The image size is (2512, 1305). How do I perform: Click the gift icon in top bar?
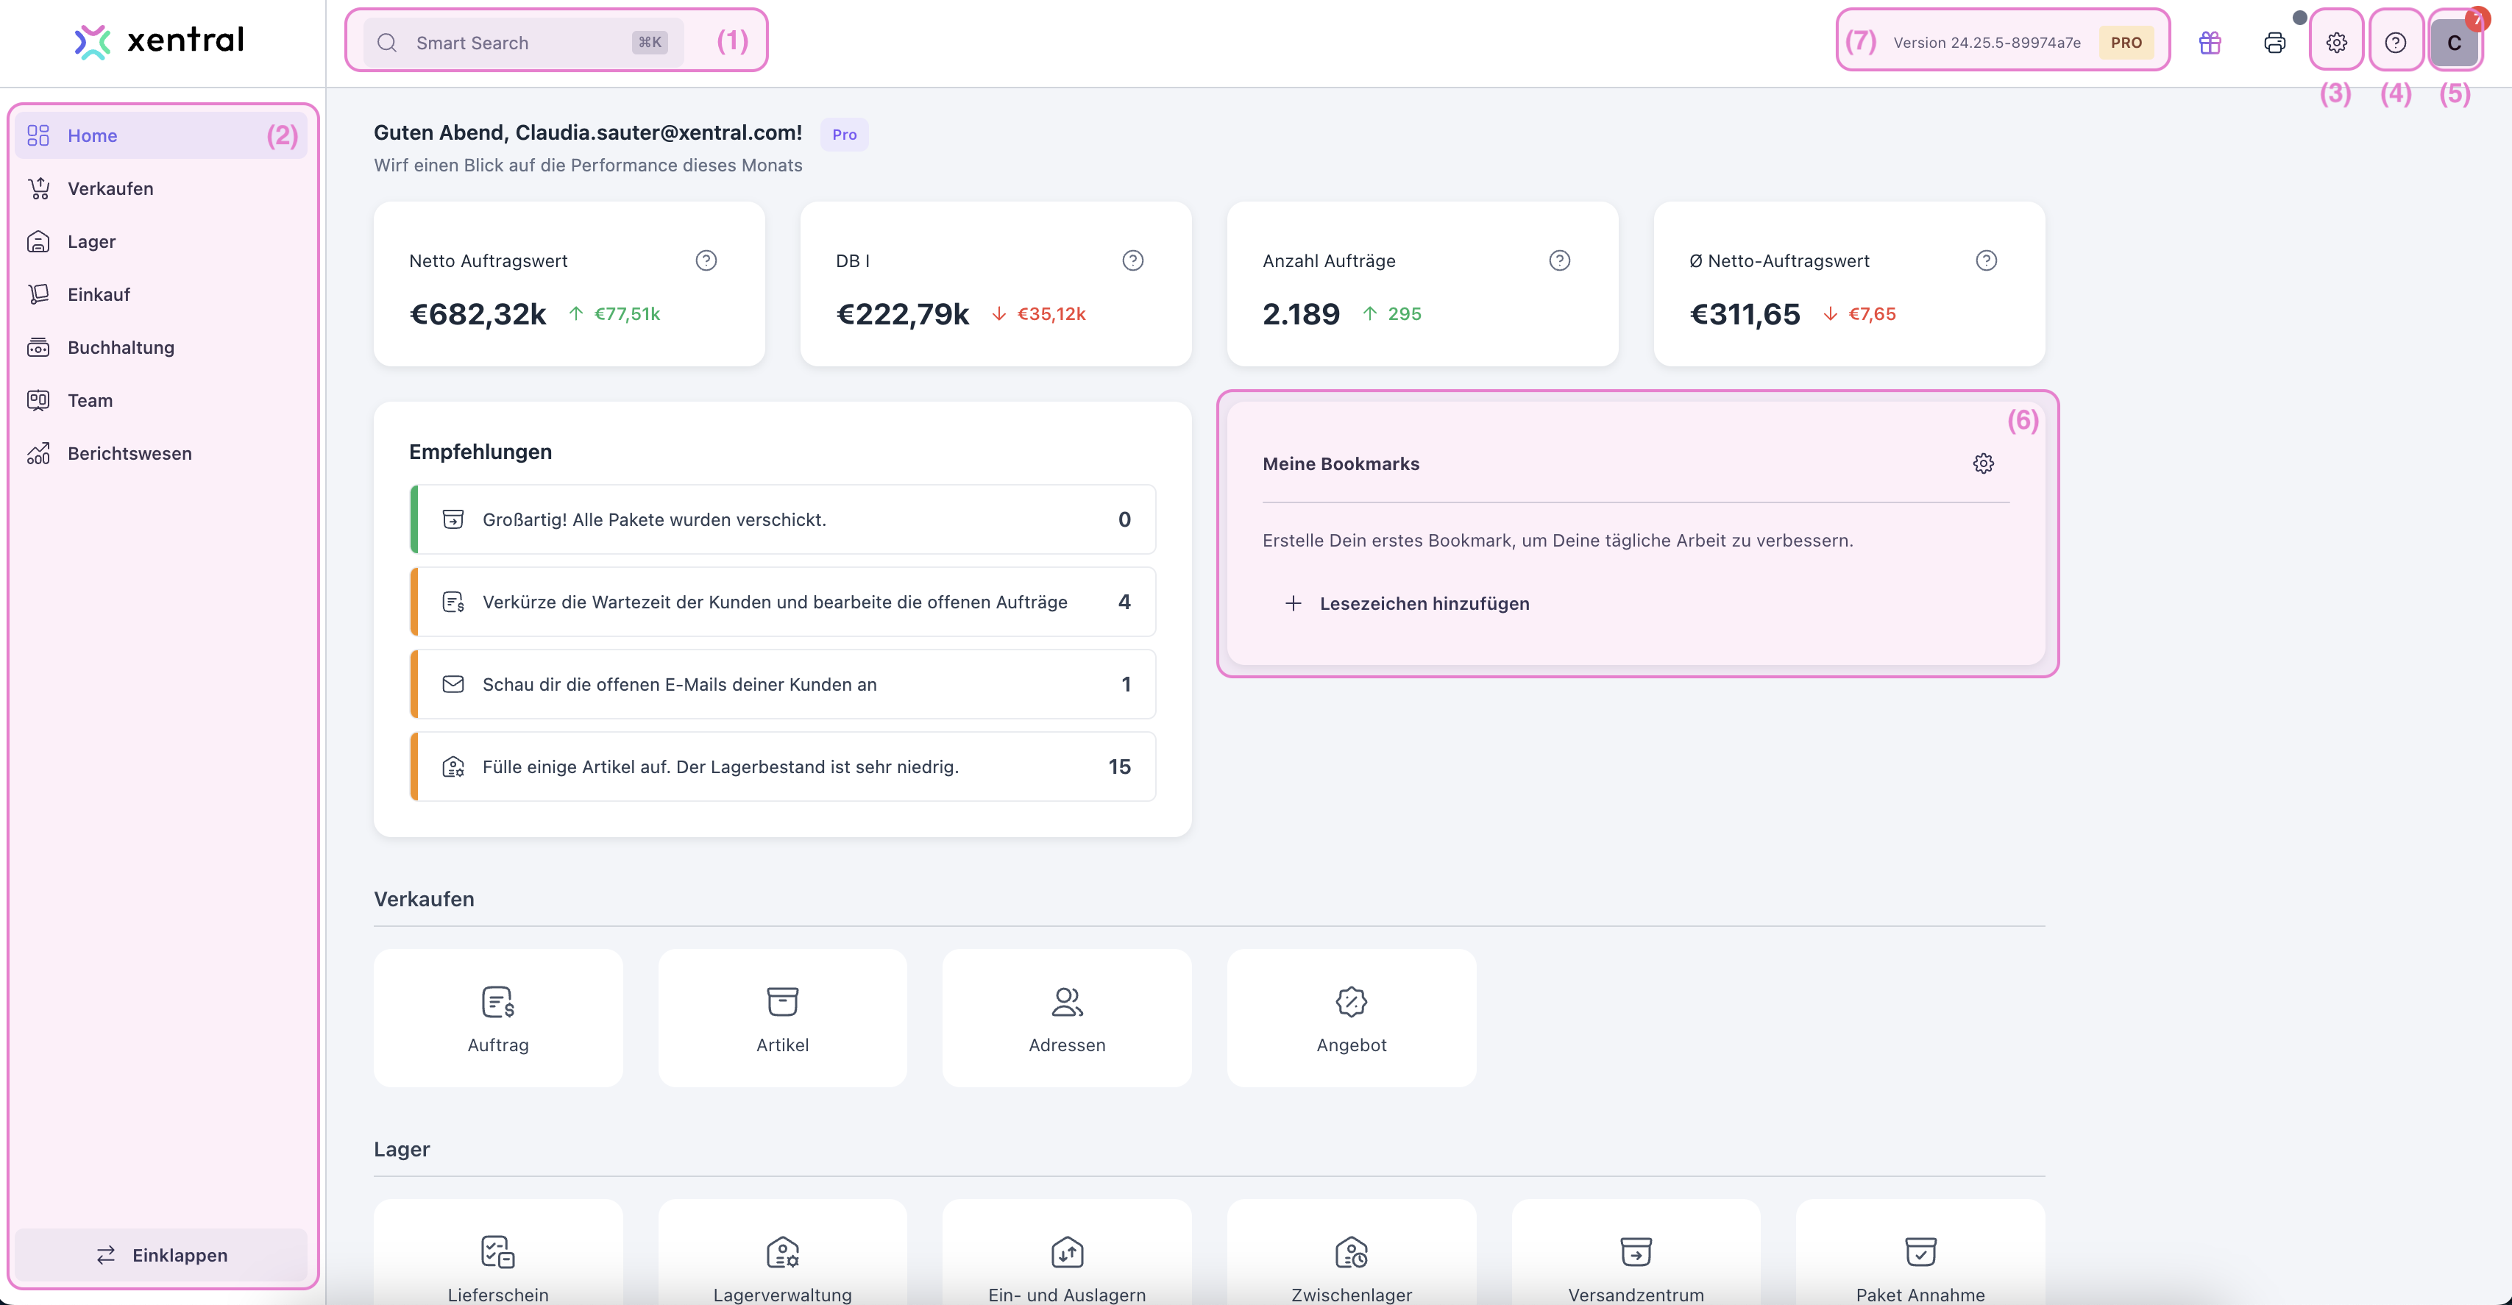2210,42
